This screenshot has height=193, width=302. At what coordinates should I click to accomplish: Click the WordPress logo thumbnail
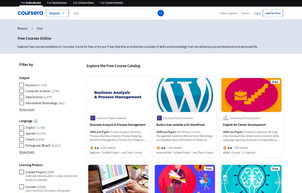pos(185,95)
